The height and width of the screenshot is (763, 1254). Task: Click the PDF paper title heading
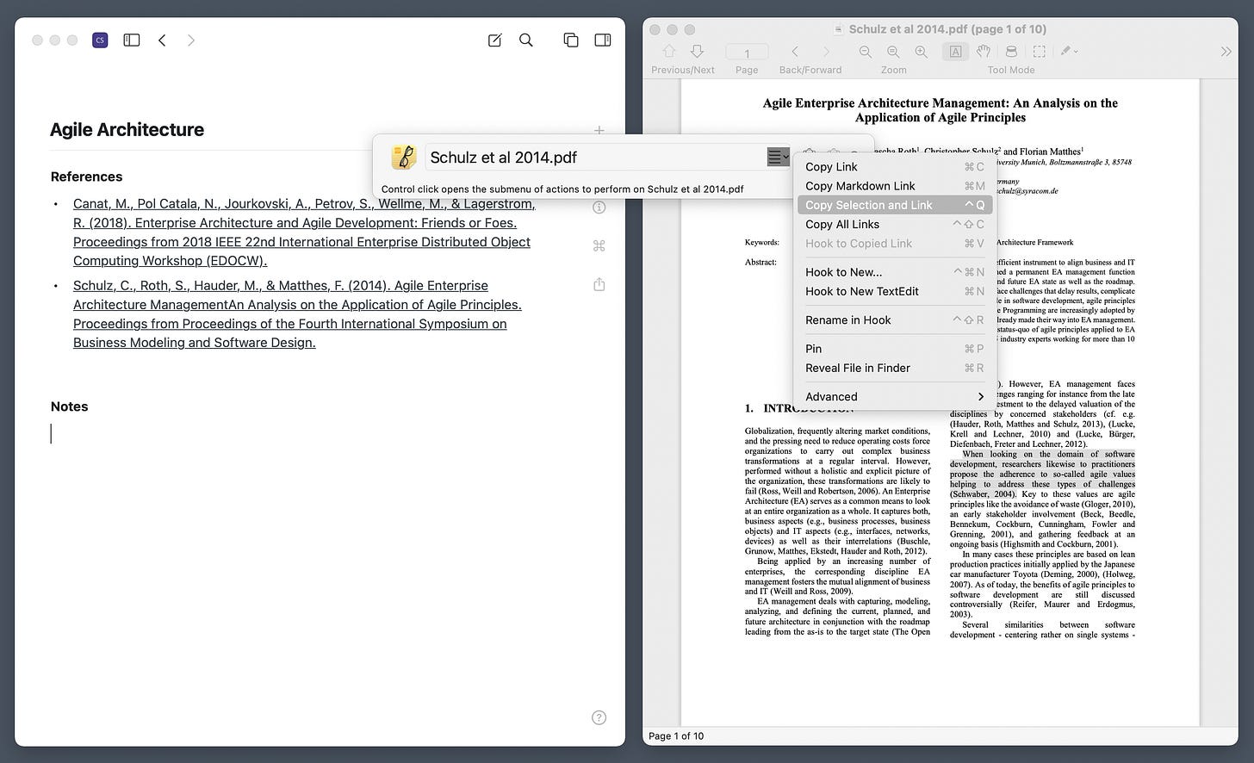tap(940, 110)
